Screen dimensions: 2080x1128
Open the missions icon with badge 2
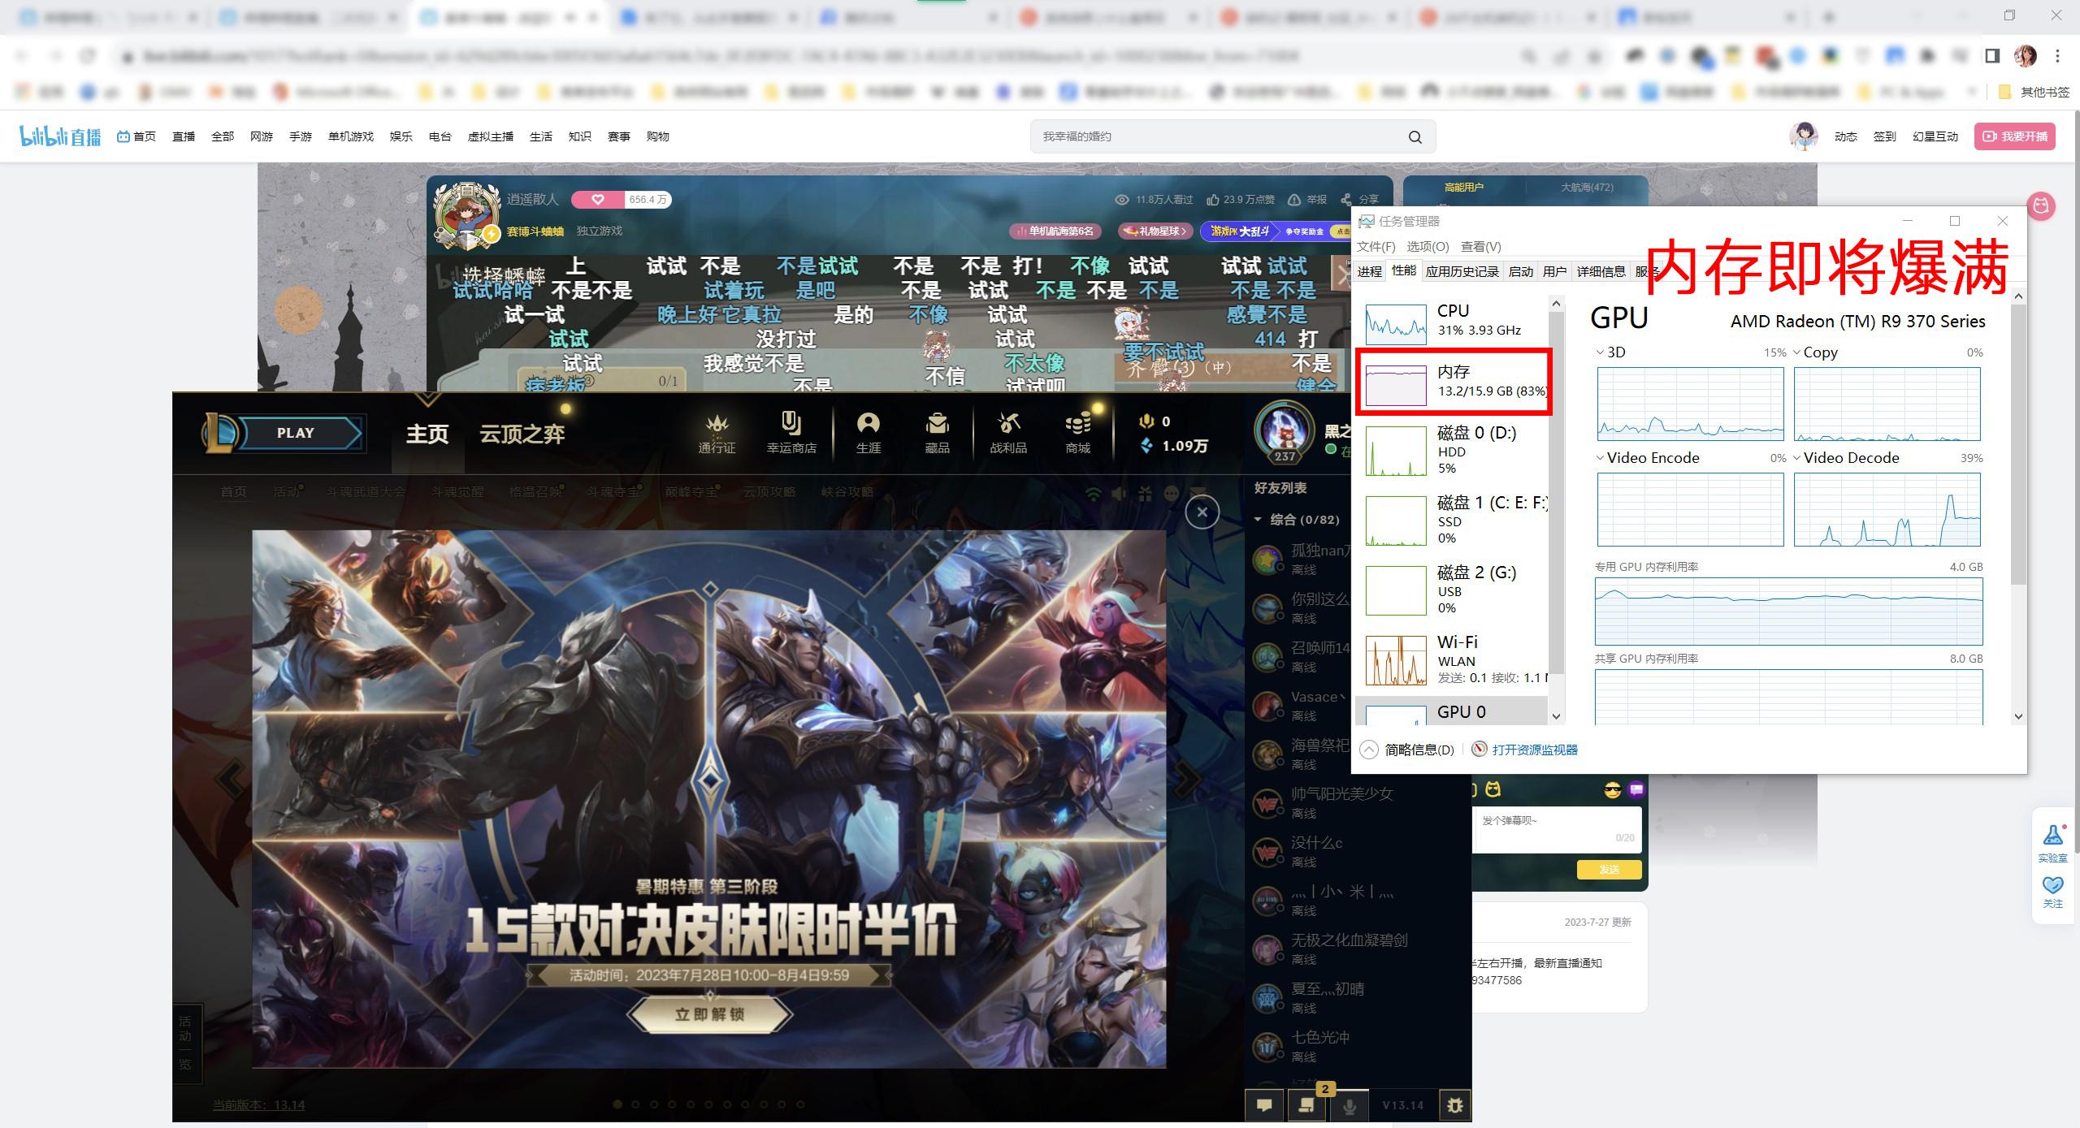pos(1306,1105)
